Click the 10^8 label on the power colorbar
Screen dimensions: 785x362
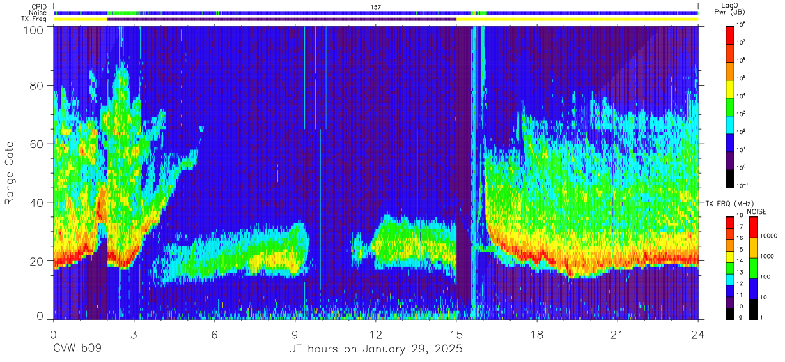click(x=742, y=24)
